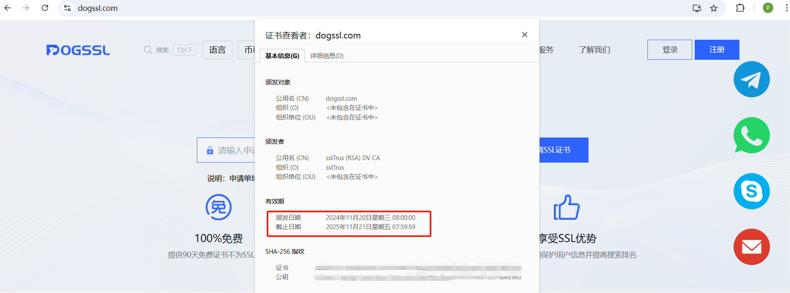Reload the page
The width and height of the screenshot is (790, 293).
pyautogui.click(x=45, y=8)
